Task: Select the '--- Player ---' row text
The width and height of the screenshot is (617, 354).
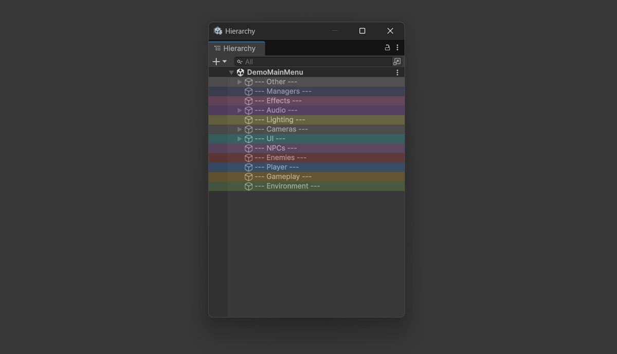Action: pos(277,167)
